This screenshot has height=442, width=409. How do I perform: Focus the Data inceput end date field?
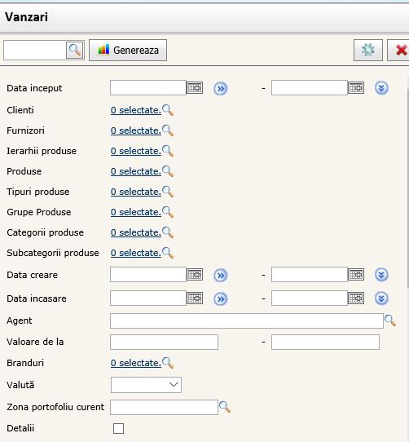(x=310, y=88)
